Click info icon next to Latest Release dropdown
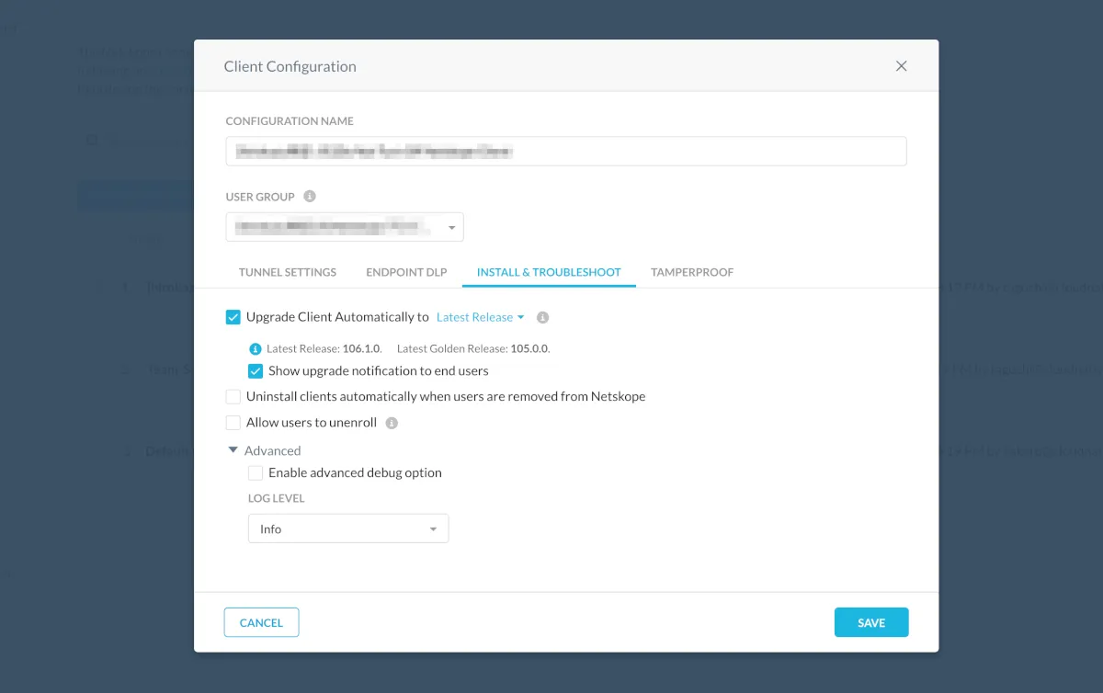 [x=542, y=317]
